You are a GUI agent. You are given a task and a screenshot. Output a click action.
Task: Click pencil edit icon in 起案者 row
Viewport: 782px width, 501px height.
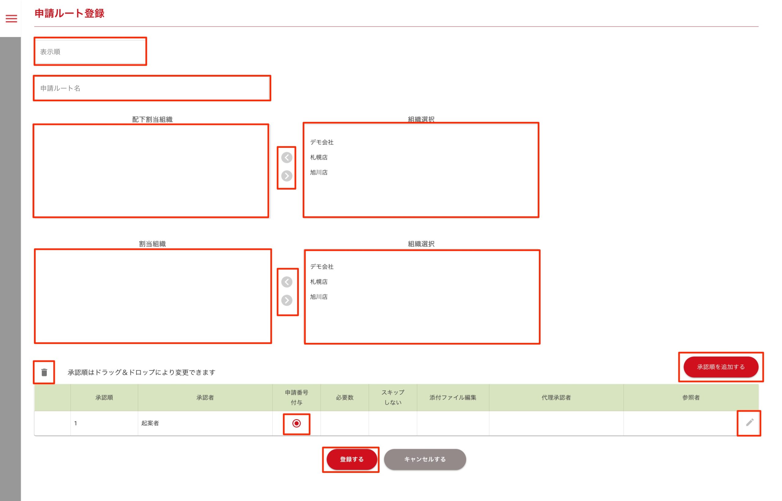tap(749, 423)
